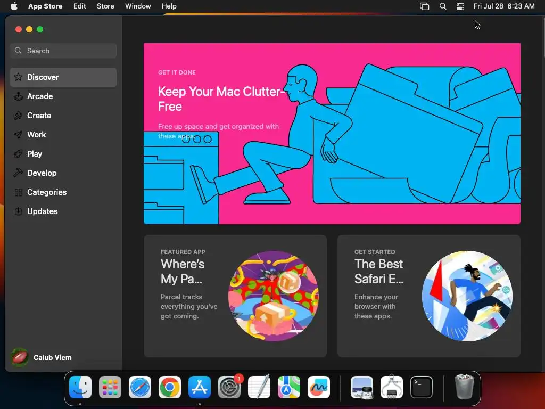Open the Apple menu
545x409 pixels.
point(14,6)
